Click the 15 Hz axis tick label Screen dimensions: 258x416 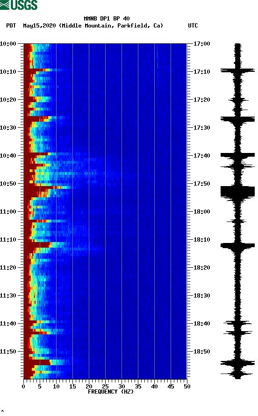pos(72,387)
